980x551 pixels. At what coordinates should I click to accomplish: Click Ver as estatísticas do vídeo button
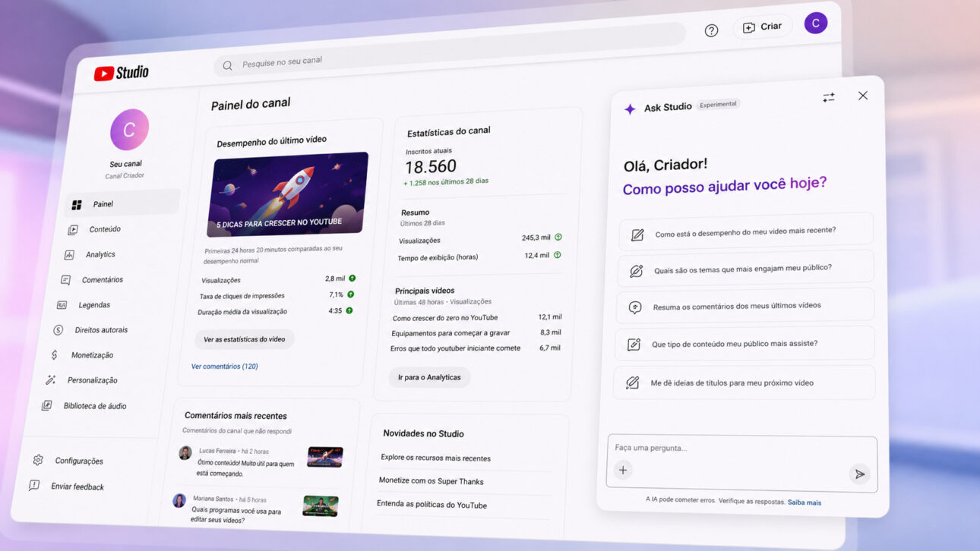245,339
